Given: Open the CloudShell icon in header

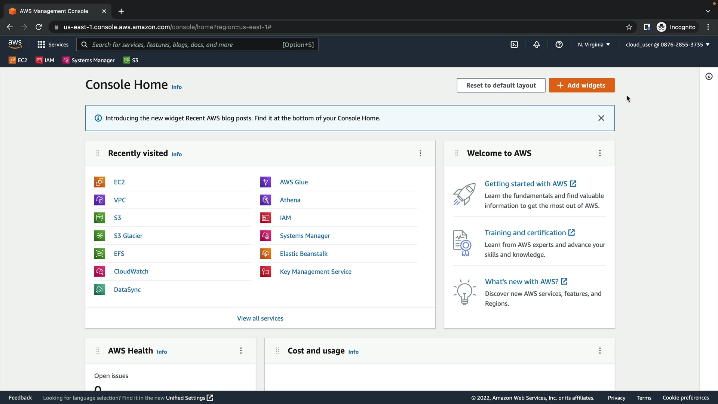Looking at the screenshot, I should pyautogui.click(x=514, y=45).
